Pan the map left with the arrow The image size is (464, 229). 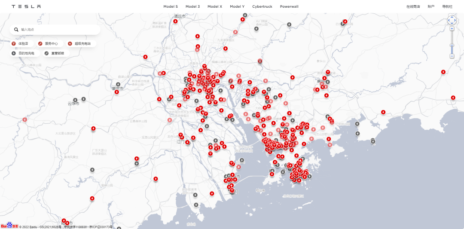coord(449,21)
